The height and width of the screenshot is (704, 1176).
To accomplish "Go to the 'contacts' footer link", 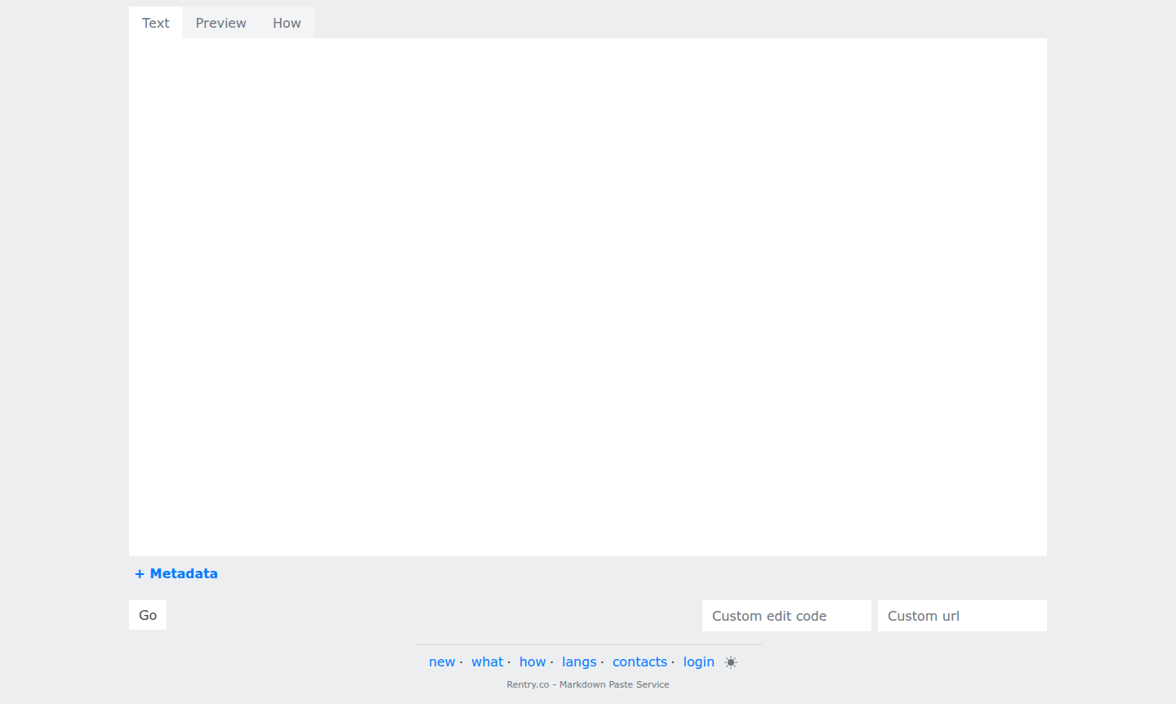I will point(639,662).
